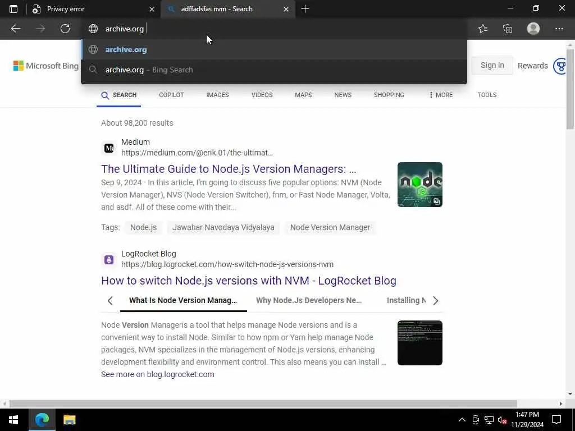Click the next carousel chevron
The height and width of the screenshot is (431, 575).
[435, 301]
